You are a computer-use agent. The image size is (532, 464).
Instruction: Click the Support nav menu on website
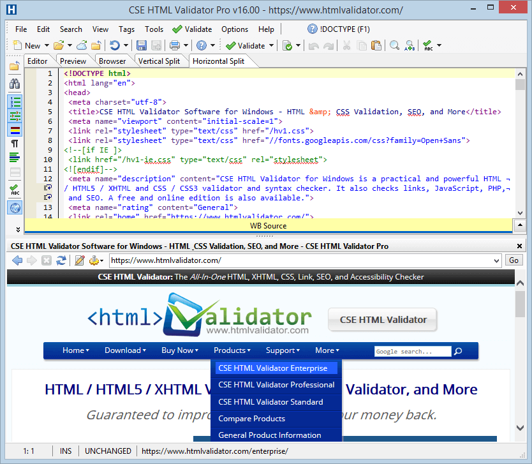pyautogui.click(x=283, y=350)
